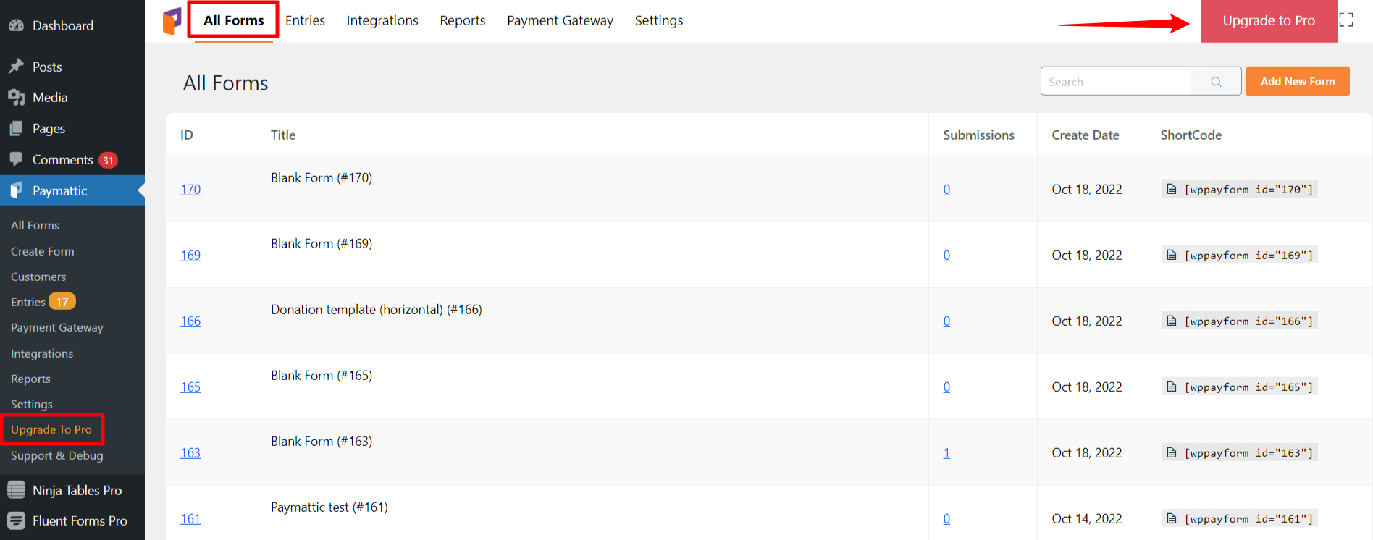Open Reports in sidebar submenu

coord(30,379)
